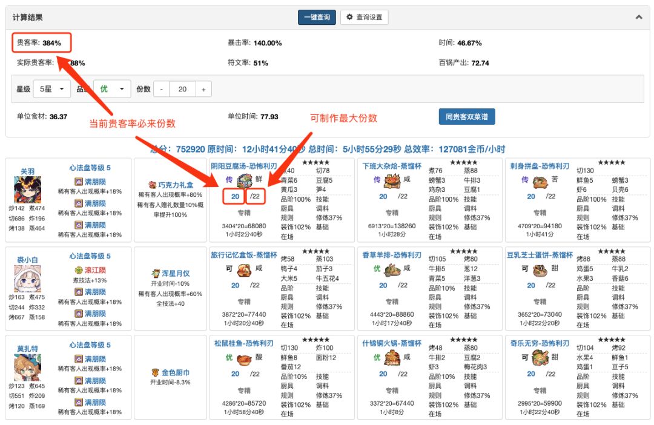Viewport: 654px width, 425px height.
Task: Click the 阴阳豆腐汤 dish icon
Action: point(245,181)
